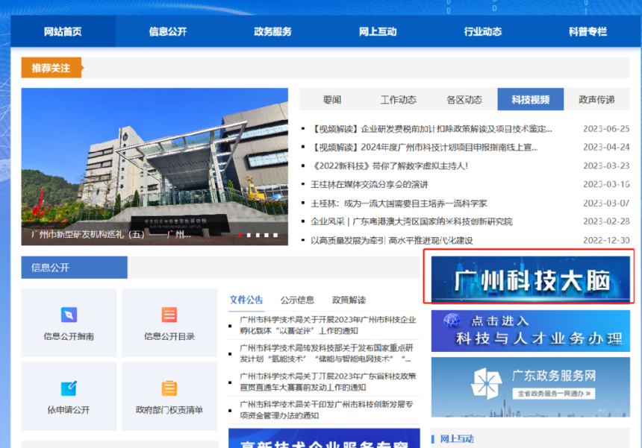Screen dimensions: 642x448
Task: Open the 信息公开 navigation menu item
Action: 168,31
